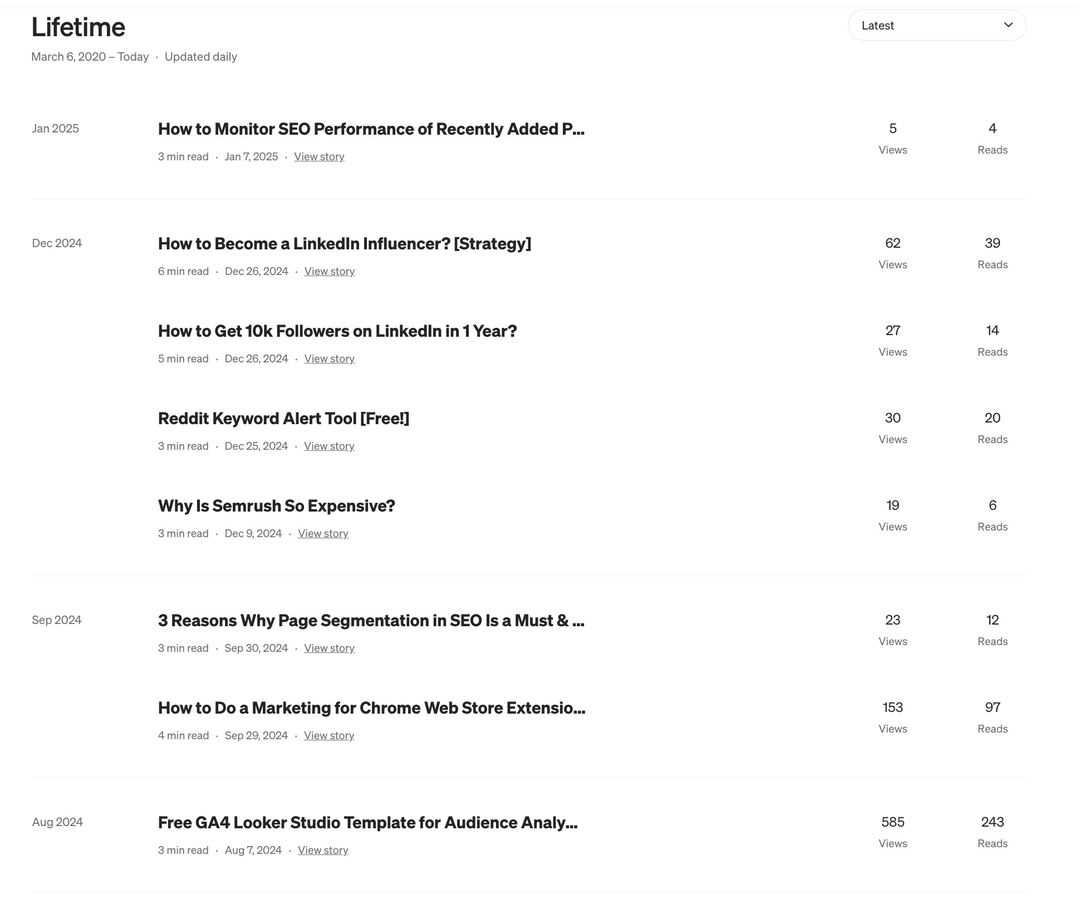Open 'Reddit Keyword Alert Tool [Free!]' story
The height and width of the screenshot is (904, 1079).
[x=283, y=419]
